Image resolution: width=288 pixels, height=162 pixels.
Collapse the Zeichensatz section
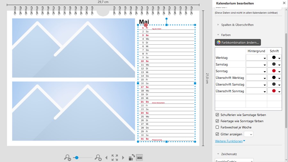[218, 154]
